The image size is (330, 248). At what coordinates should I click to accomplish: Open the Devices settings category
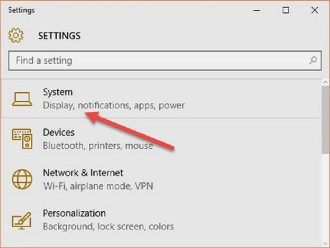tap(59, 132)
